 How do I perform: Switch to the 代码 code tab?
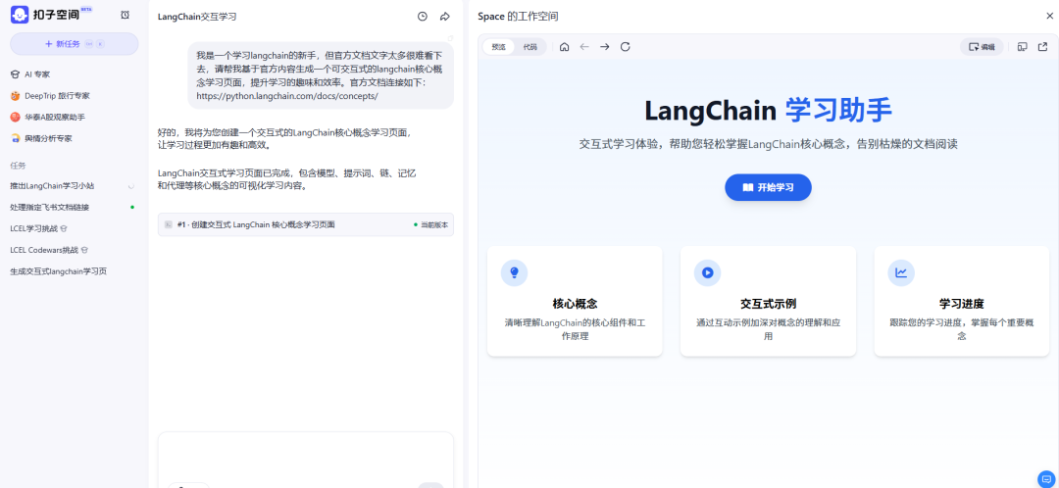coord(530,47)
